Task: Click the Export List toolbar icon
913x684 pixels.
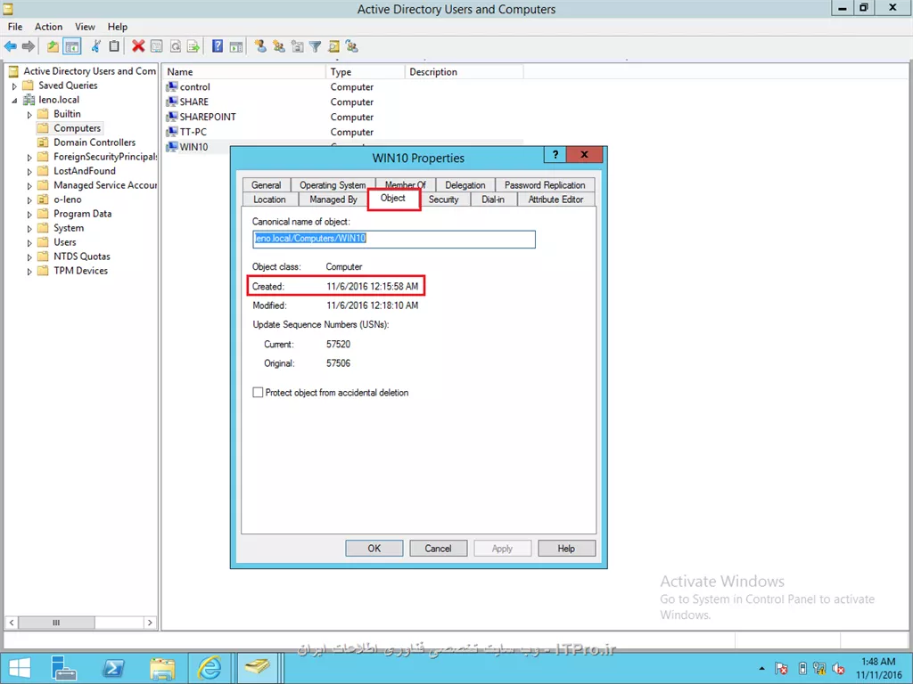Action: click(193, 46)
